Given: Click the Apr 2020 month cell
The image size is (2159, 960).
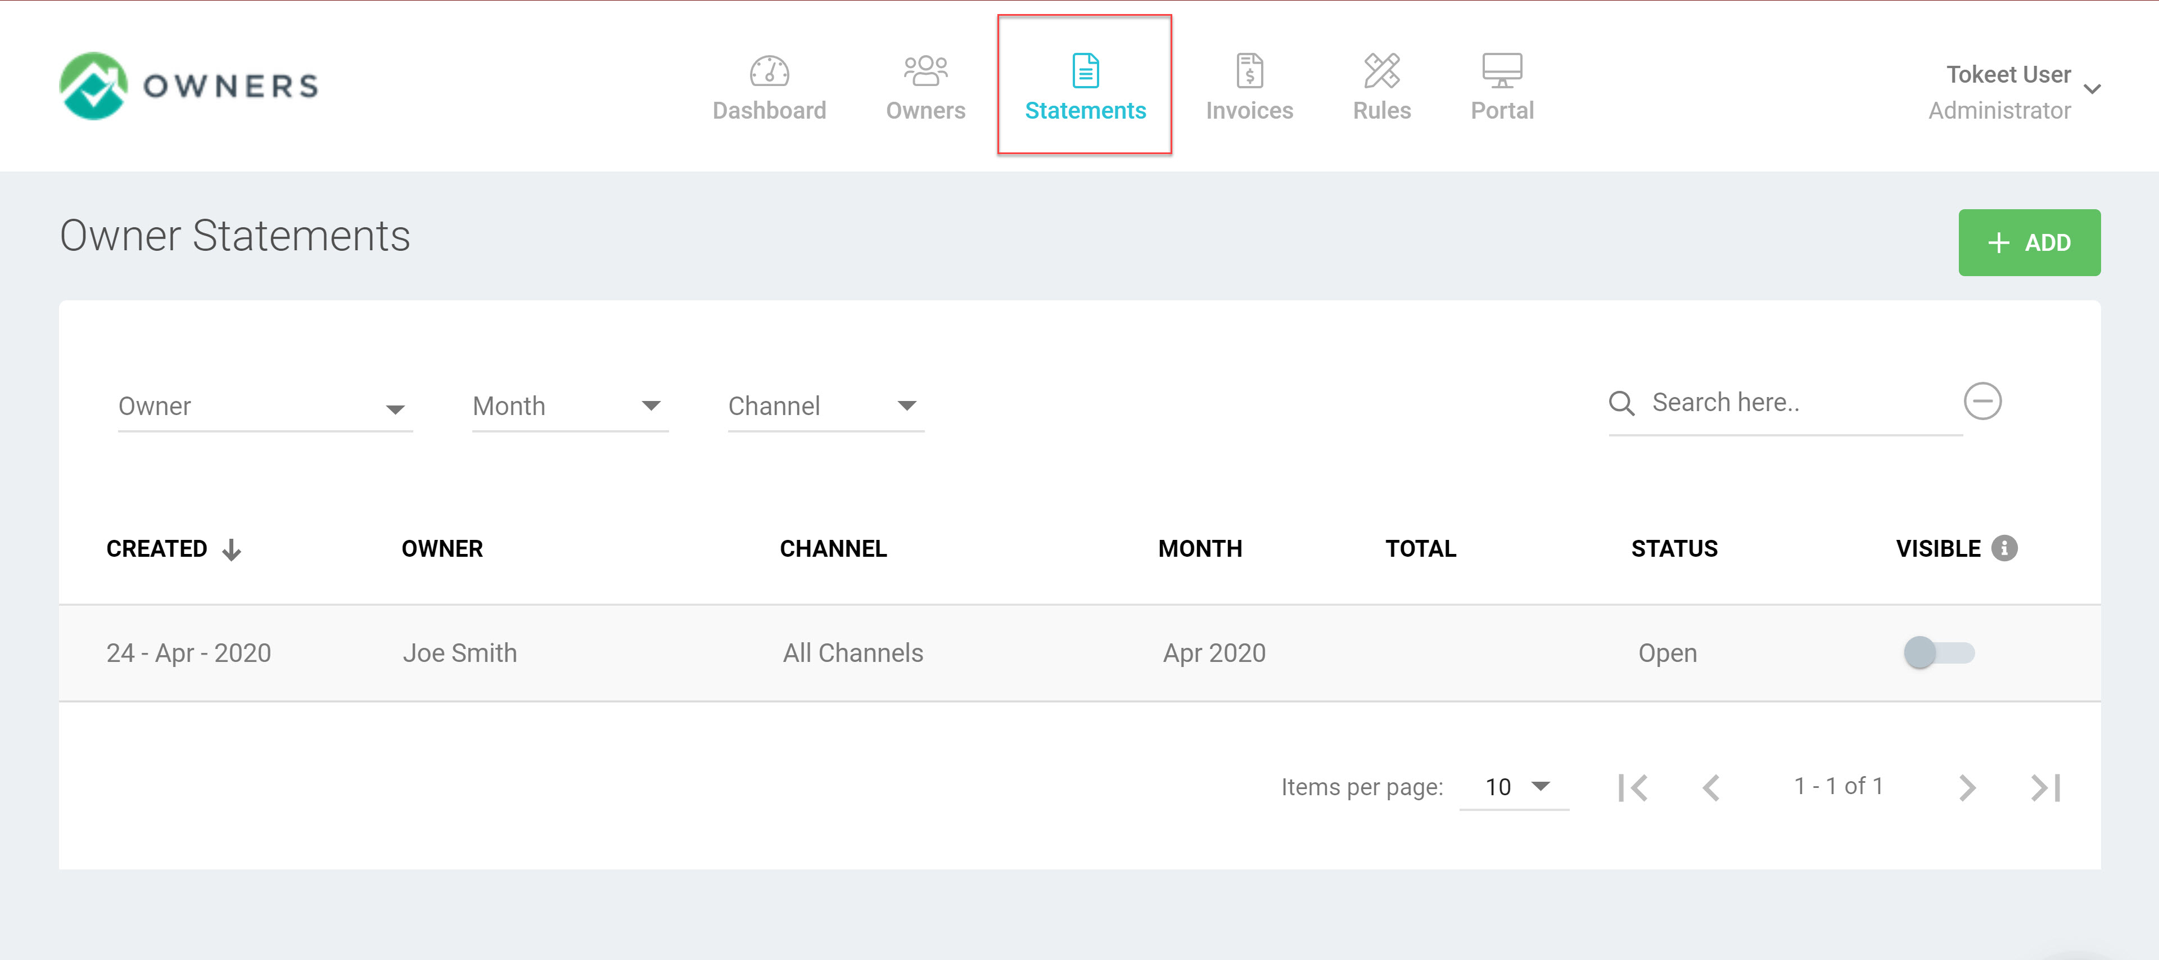Looking at the screenshot, I should (1214, 653).
